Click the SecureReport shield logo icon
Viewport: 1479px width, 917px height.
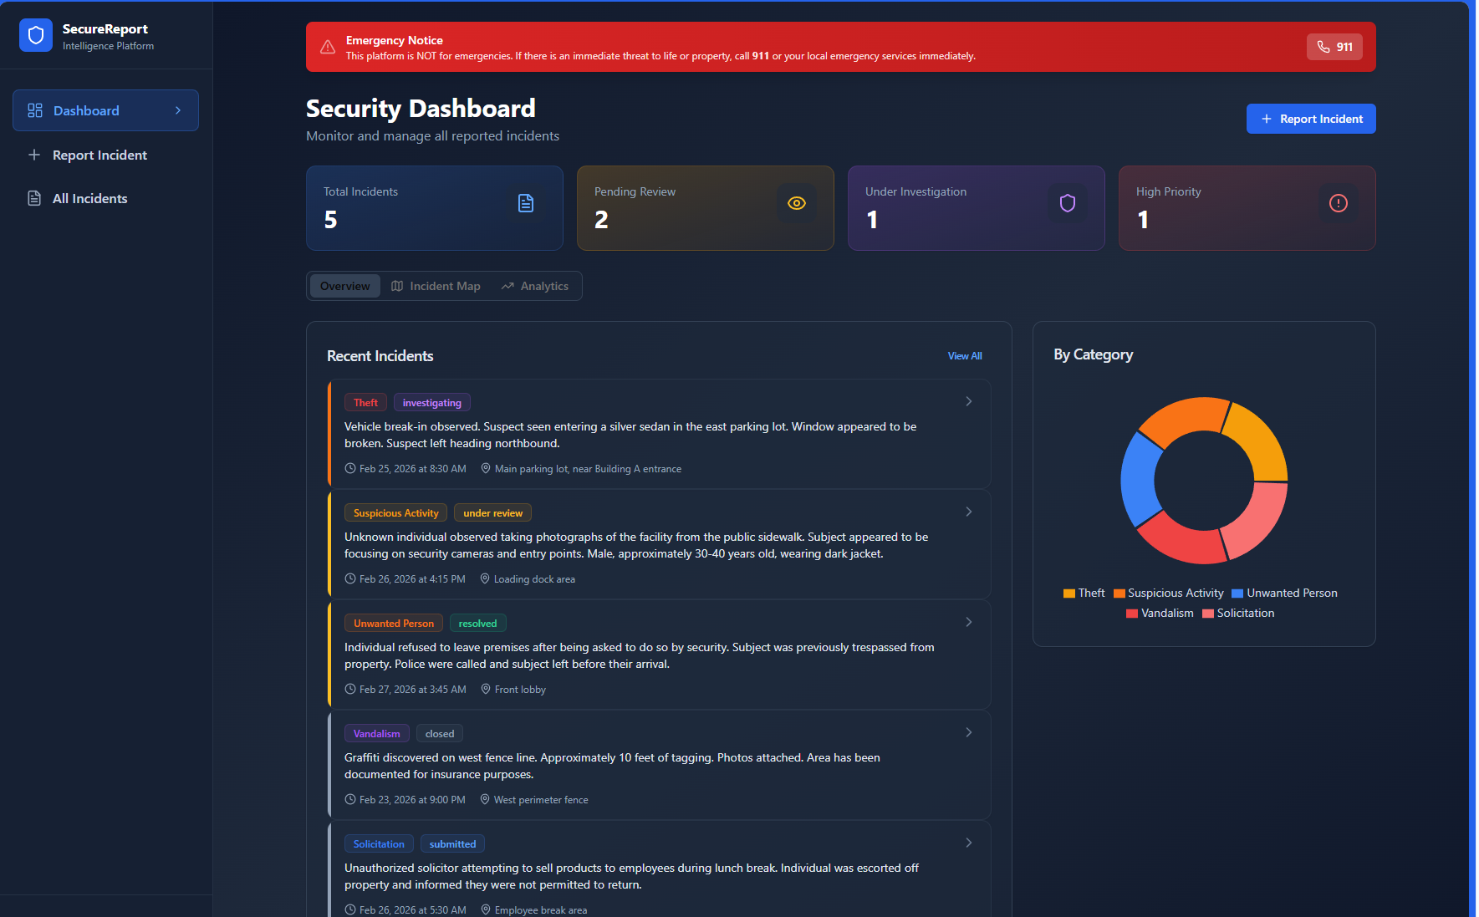(36, 35)
